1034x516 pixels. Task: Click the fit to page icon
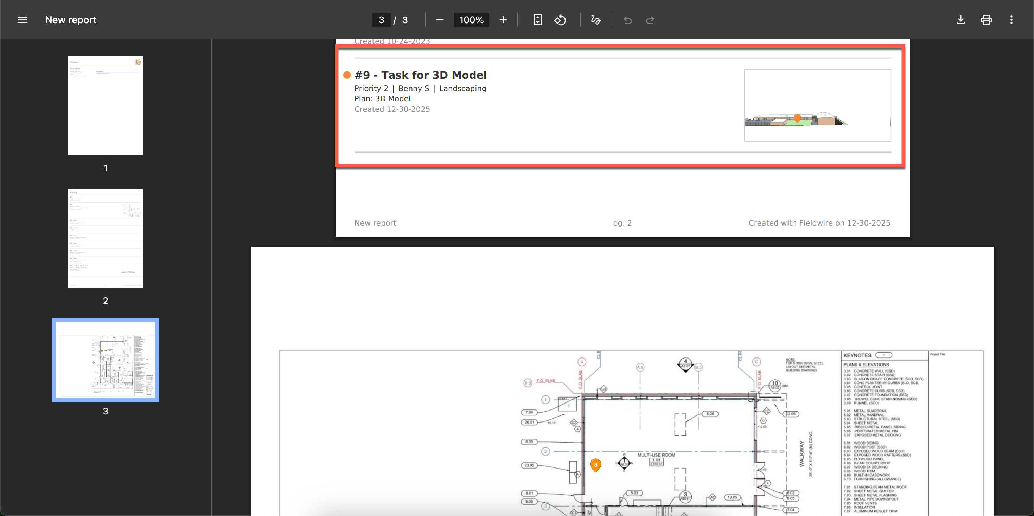(537, 20)
